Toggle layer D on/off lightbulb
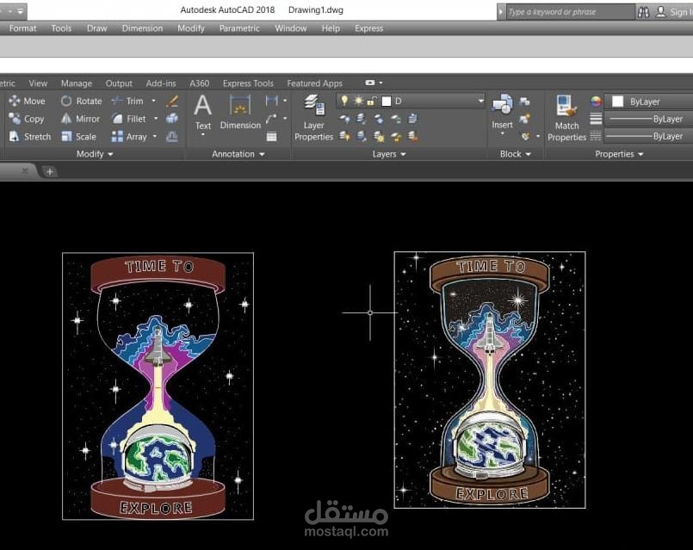693x550 pixels. [x=344, y=102]
